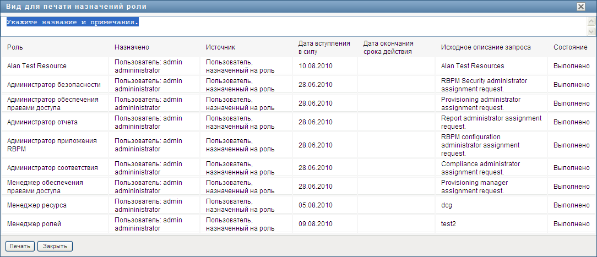This screenshot has width=597, height=257.
Task: Click source cell in Администратор отчета row
Action: (240, 122)
